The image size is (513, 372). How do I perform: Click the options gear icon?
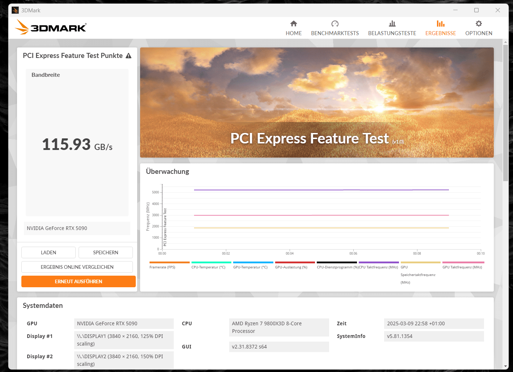point(479,24)
